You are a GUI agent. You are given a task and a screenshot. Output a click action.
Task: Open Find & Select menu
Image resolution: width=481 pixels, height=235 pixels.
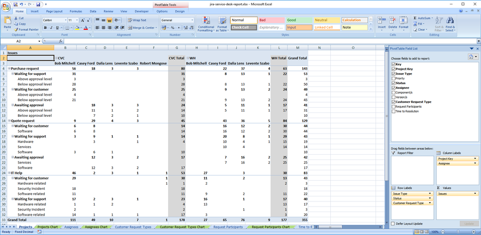450,24
